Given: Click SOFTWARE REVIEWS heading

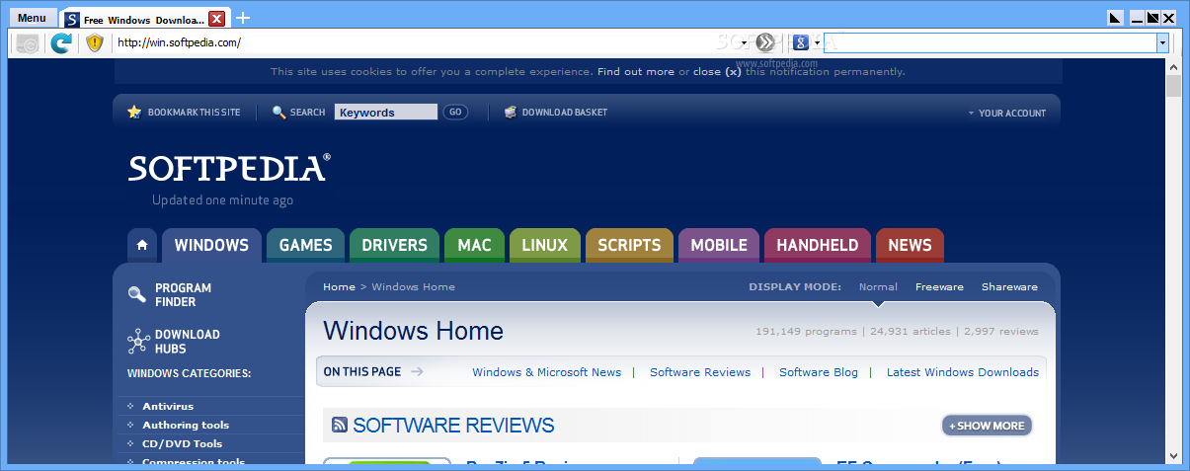Looking at the screenshot, I should 453,426.
